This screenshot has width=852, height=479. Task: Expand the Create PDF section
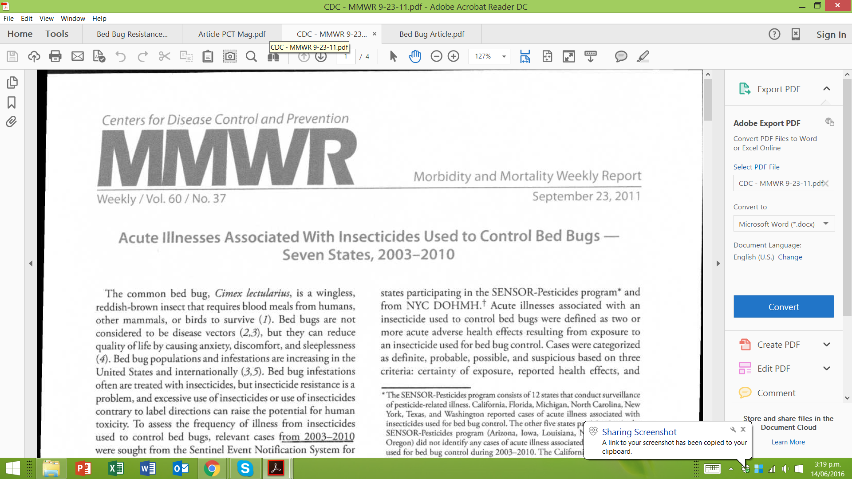[826, 345]
